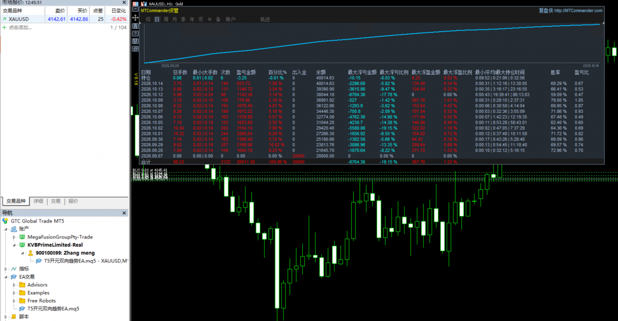
Task: Select the 月 monthly period in MTCommander
Action: 175,20
